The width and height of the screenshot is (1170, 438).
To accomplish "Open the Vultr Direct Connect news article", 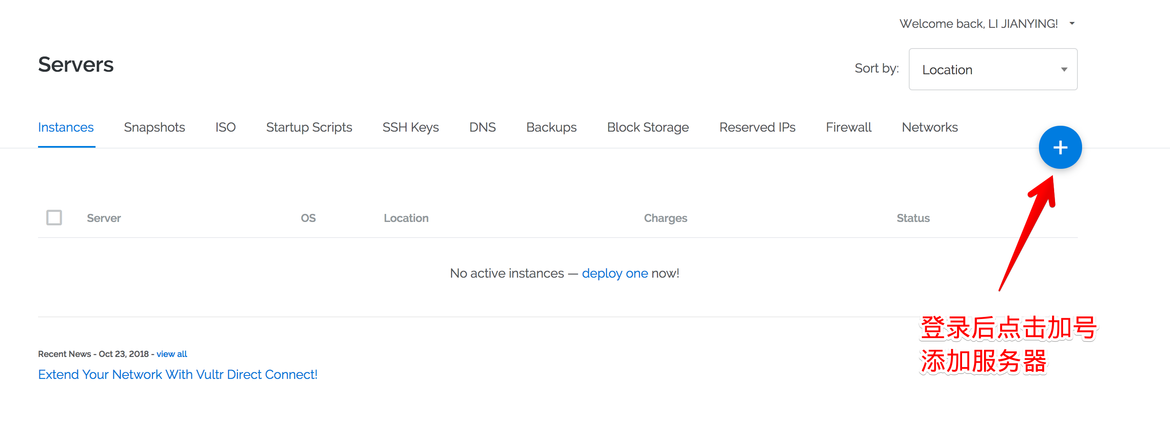I will click(x=178, y=375).
